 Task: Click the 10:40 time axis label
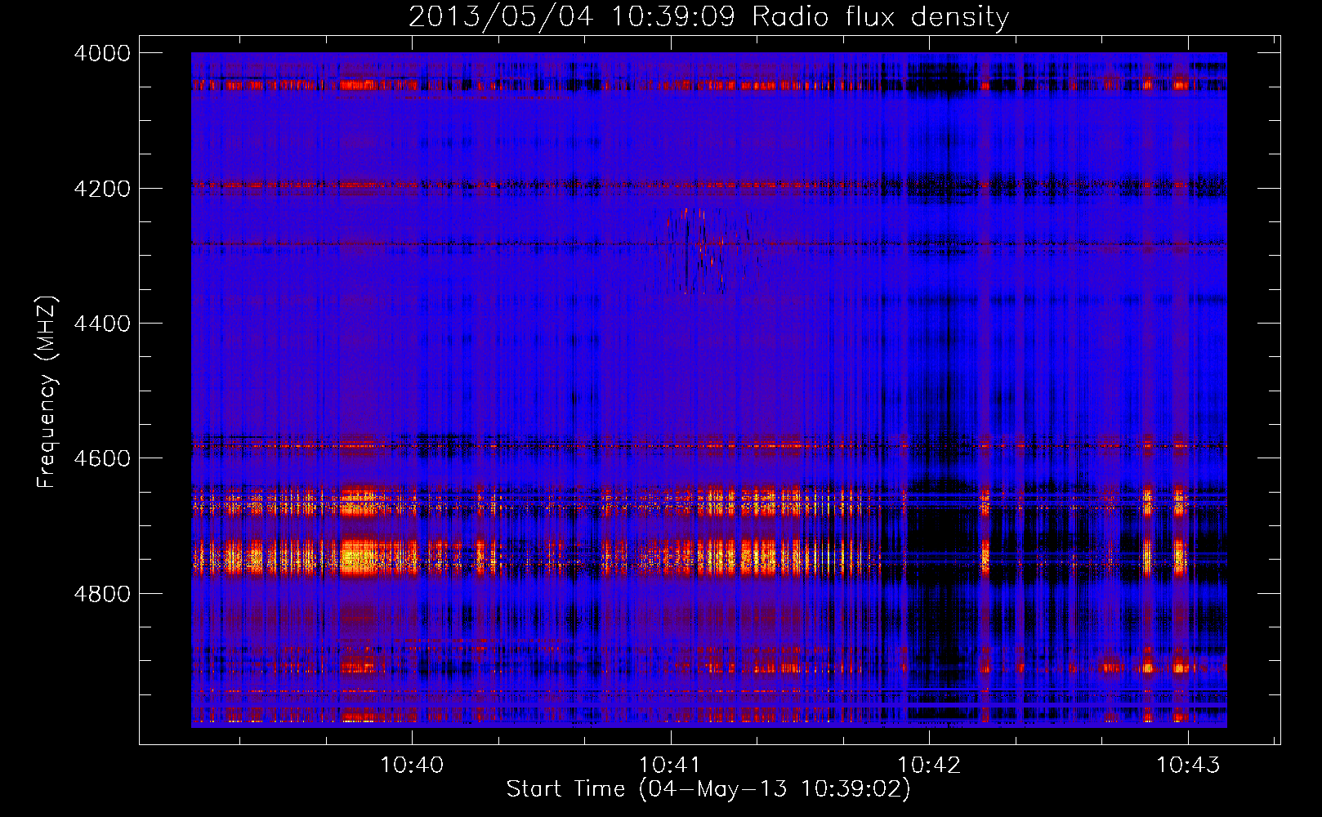[x=412, y=765]
